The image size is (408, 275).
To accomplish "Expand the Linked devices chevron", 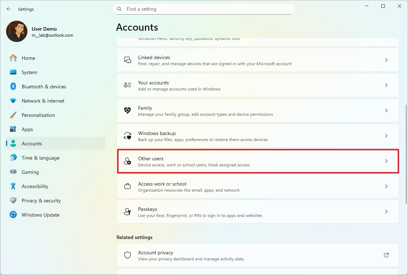I will [386, 60].
